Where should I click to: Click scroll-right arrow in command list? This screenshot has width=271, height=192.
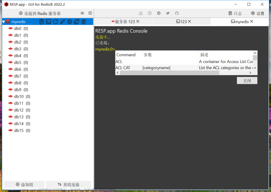(250, 73)
